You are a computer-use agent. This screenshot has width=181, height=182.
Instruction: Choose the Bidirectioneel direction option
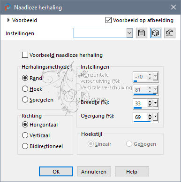coord(25,146)
